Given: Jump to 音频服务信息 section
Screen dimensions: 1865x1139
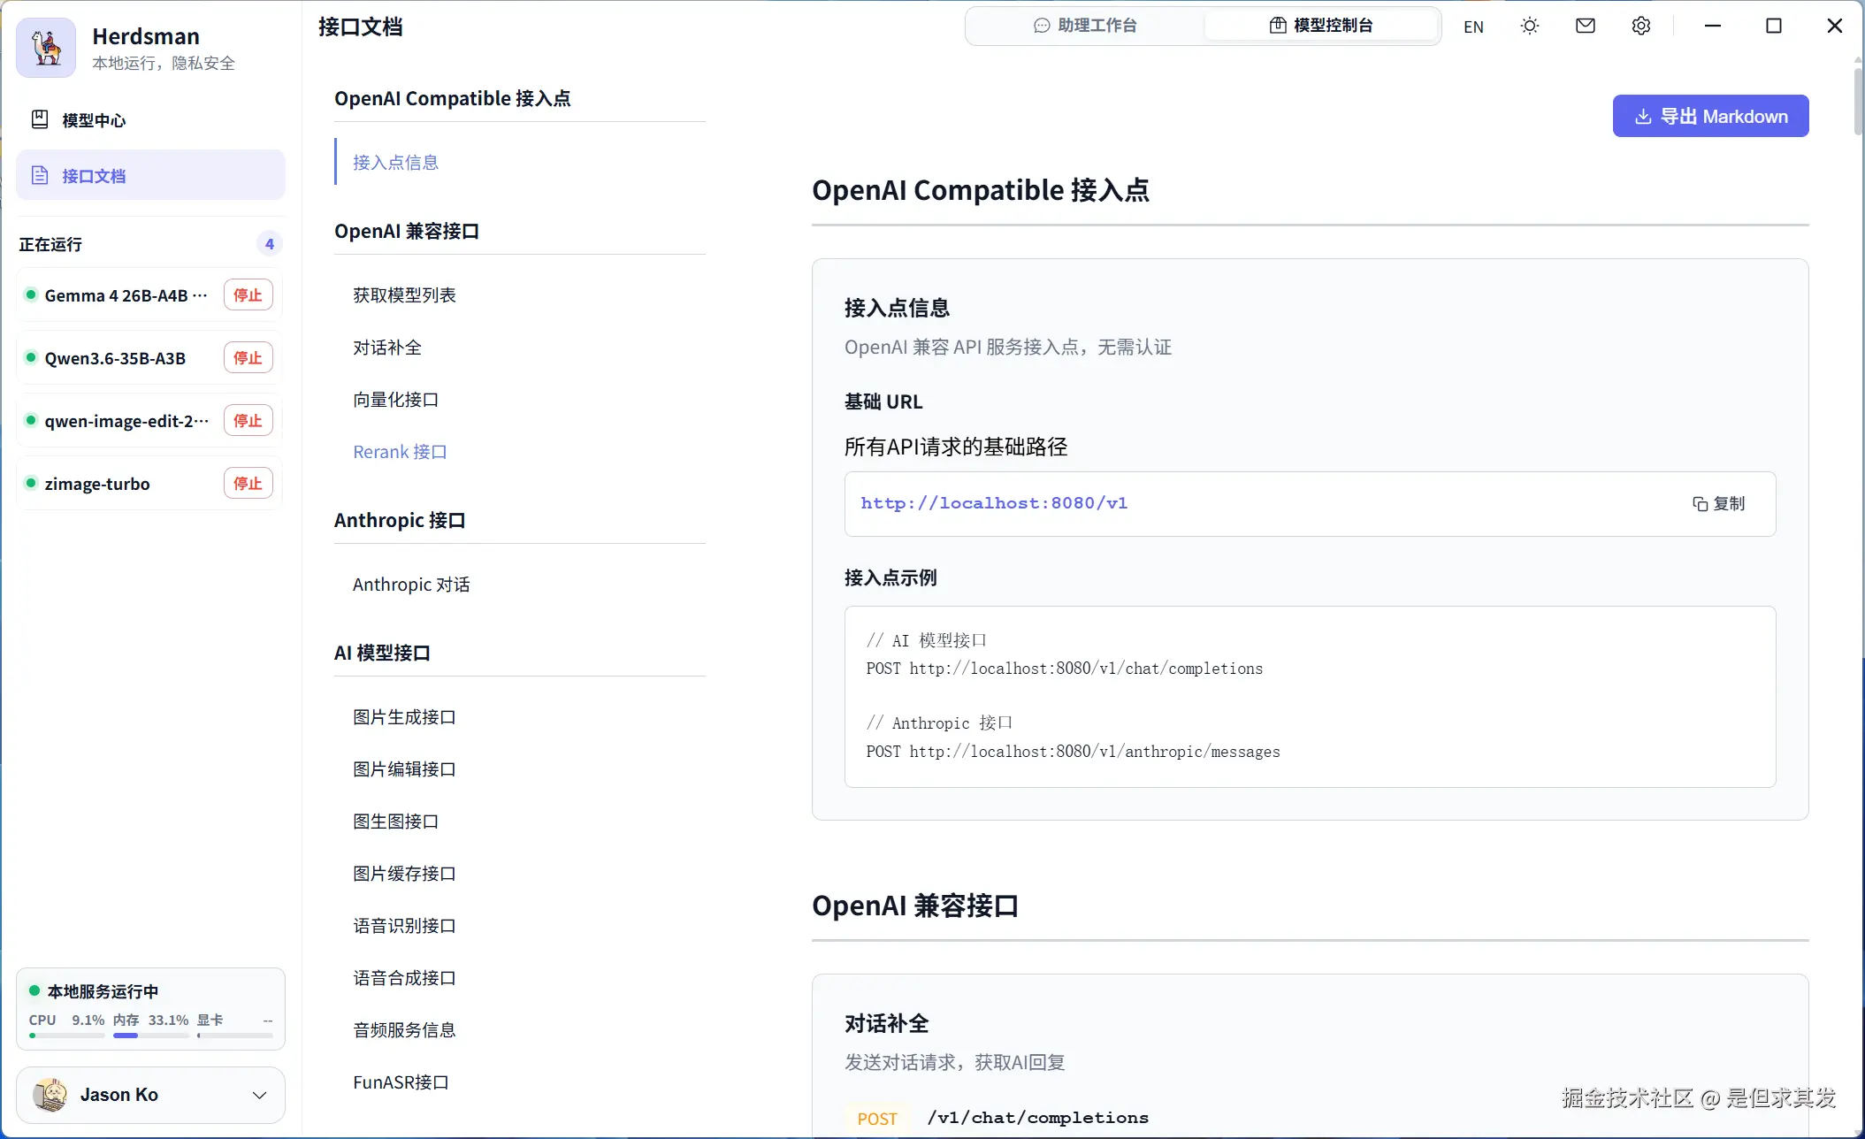Looking at the screenshot, I should coord(404,1030).
